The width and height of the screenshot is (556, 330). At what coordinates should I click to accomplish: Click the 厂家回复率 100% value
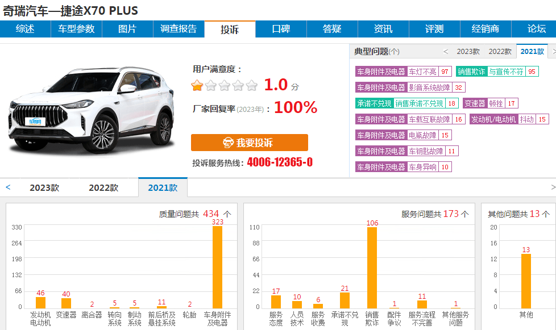pyautogui.click(x=296, y=107)
